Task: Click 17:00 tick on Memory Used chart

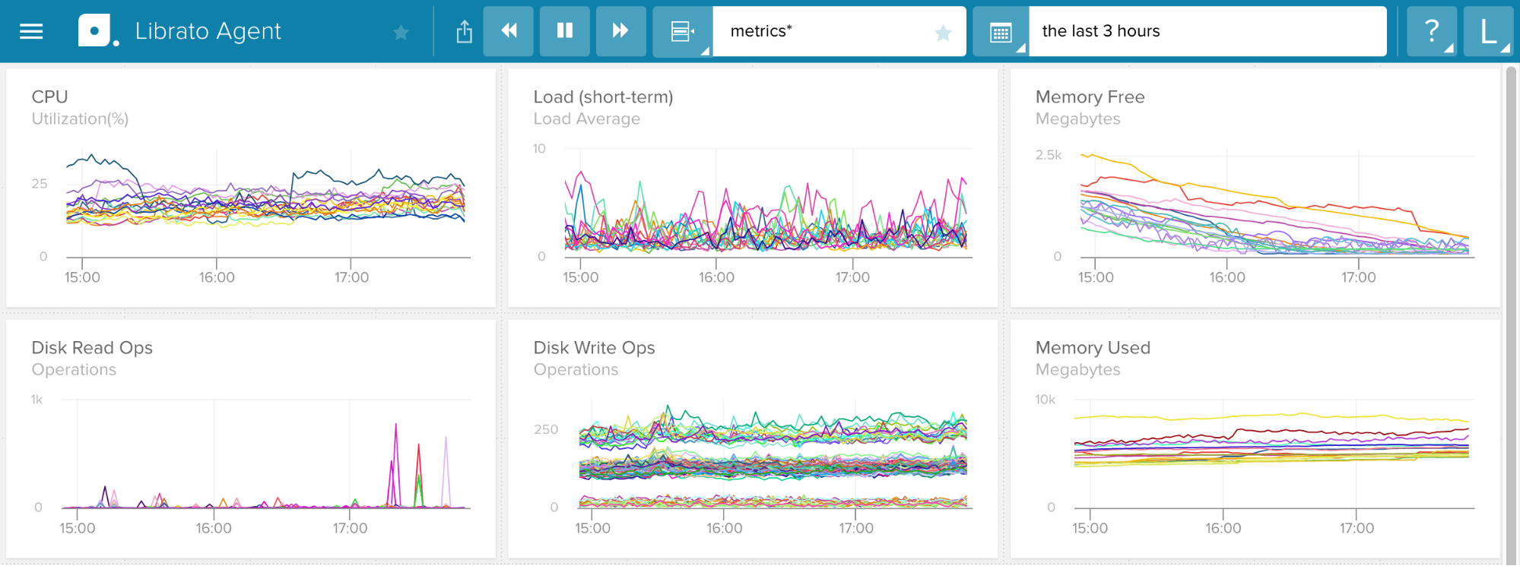Action: 1357,528
